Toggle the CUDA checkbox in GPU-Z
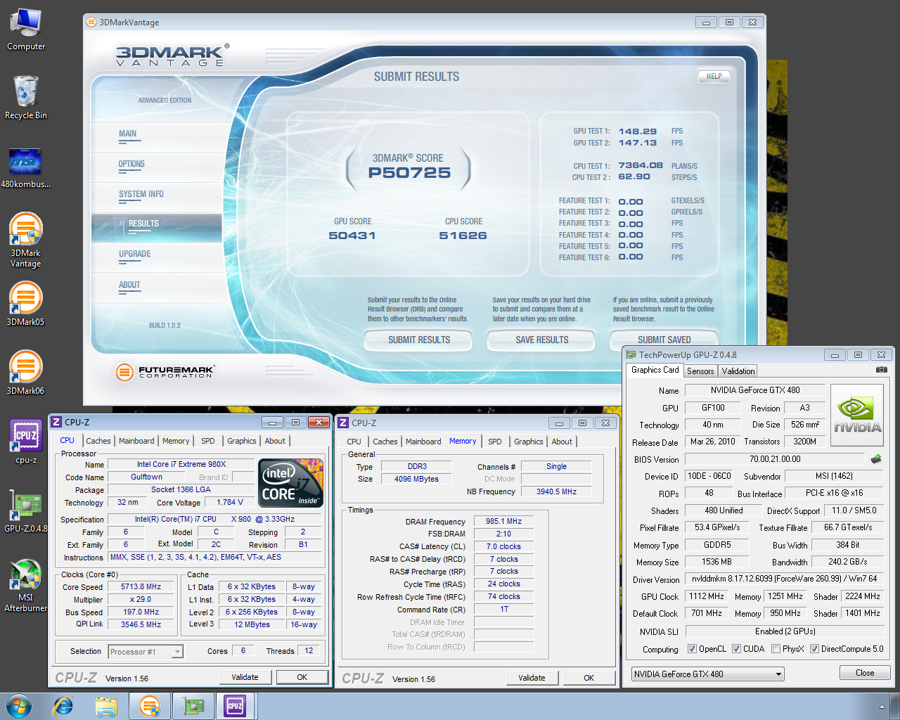The width and height of the screenshot is (900, 720). 736,649
